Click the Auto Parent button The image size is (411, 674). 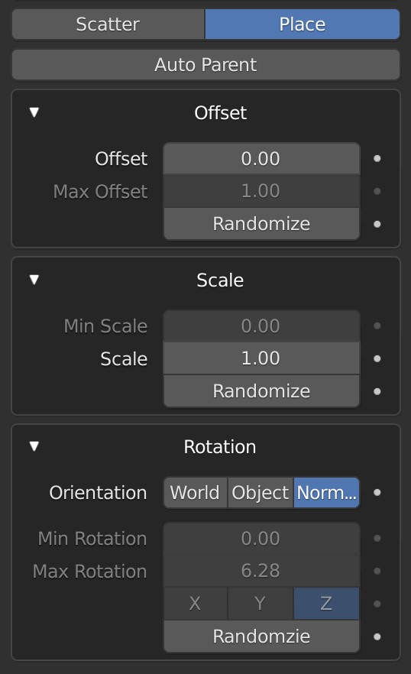point(206,65)
